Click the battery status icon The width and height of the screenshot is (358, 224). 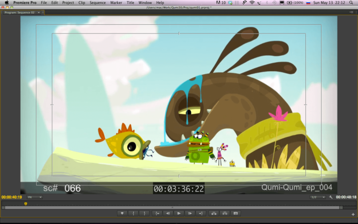point(295,3)
